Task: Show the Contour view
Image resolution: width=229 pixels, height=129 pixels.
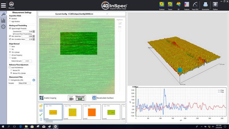Action: [x=162, y=6]
